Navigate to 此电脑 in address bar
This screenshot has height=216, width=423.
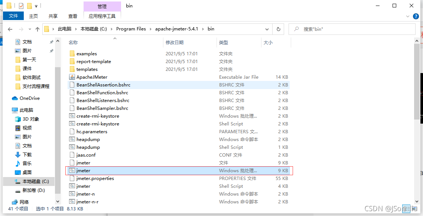coord(64,29)
